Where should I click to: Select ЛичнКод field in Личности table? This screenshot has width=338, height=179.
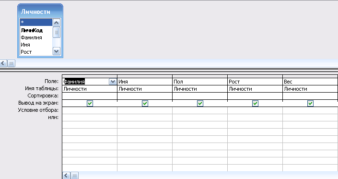tap(36, 30)
